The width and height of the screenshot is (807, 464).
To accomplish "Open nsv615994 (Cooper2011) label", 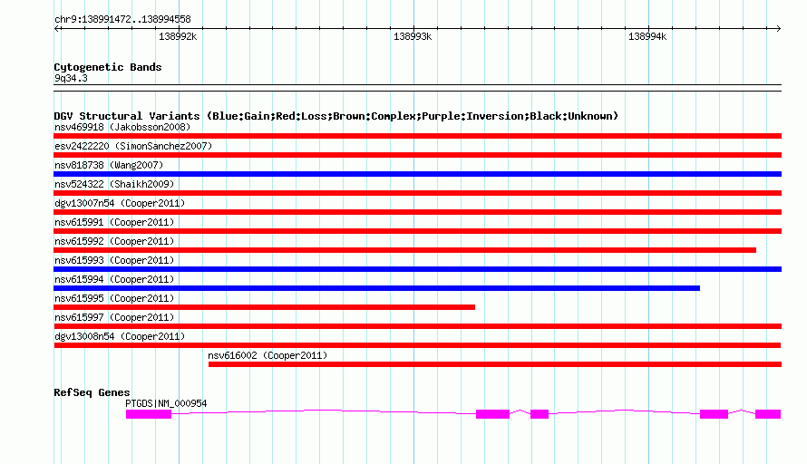I will point(114,279).
